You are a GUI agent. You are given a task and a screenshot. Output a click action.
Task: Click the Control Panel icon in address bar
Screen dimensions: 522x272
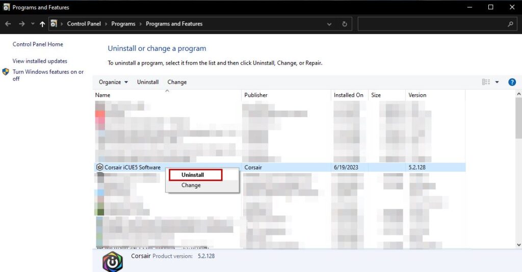point(54,23)
